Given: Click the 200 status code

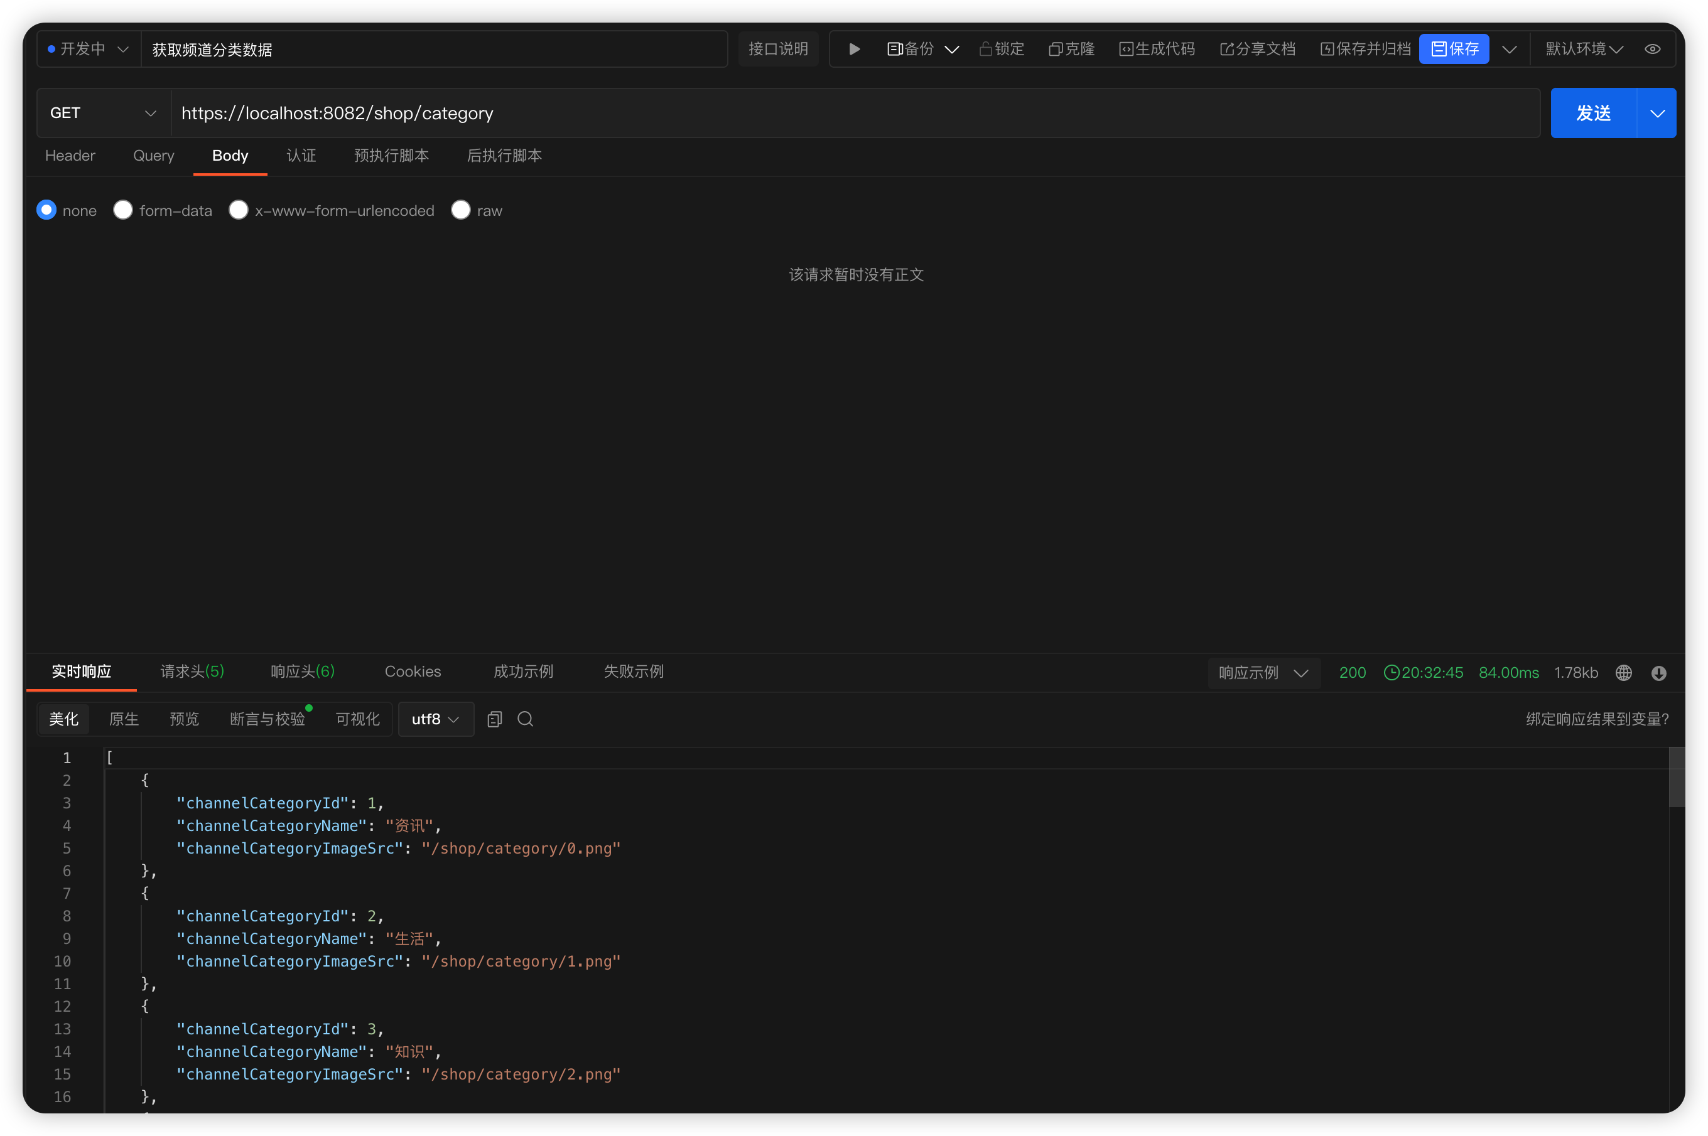Looking at the screenshot, I should [1352, 673].
